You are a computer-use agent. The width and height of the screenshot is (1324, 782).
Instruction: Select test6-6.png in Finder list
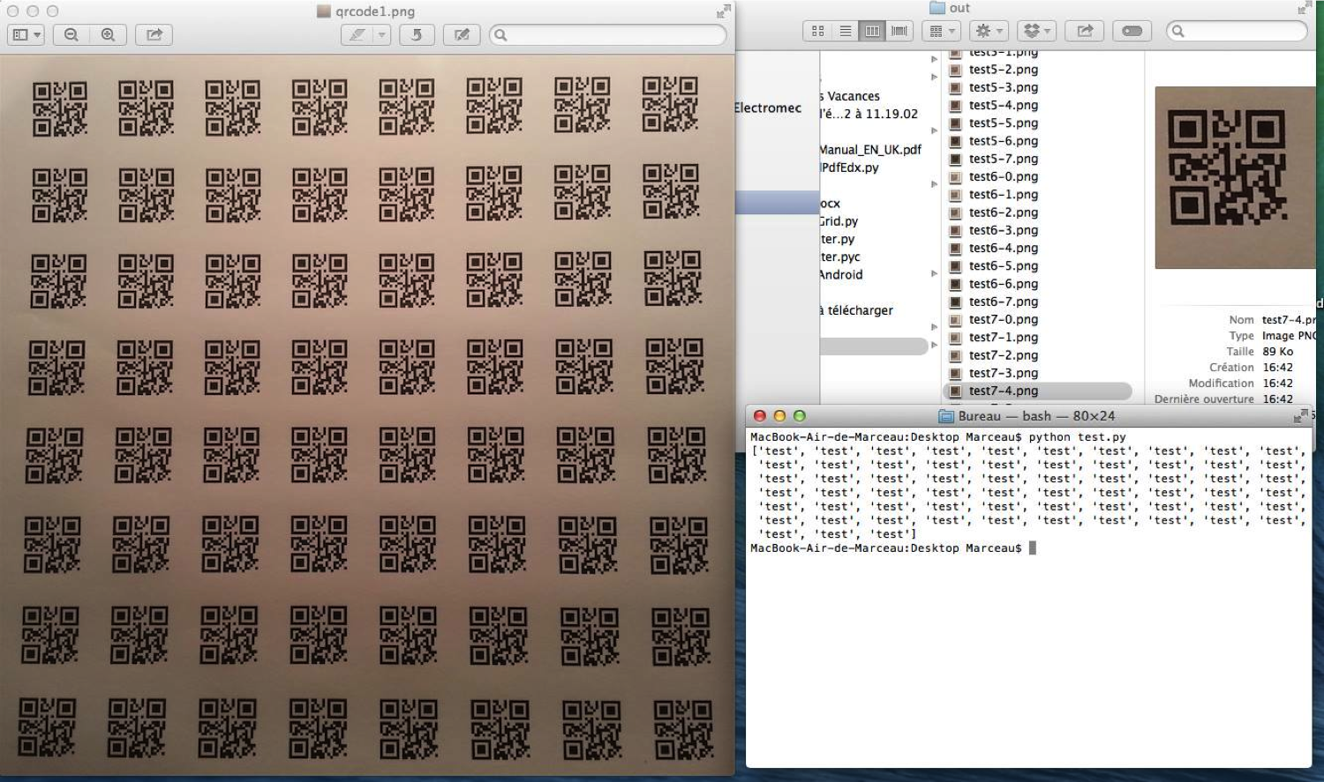point(1004,283)
